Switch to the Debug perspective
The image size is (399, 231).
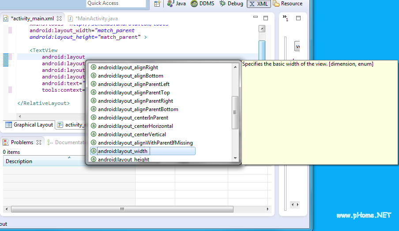pyautogui.click(x=231, y=4)
